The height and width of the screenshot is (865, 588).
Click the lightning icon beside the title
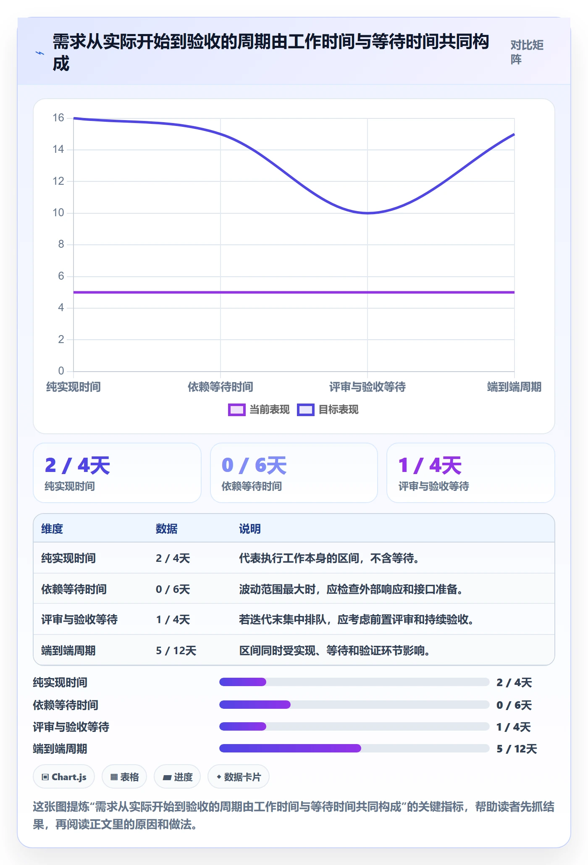[40, 53]
